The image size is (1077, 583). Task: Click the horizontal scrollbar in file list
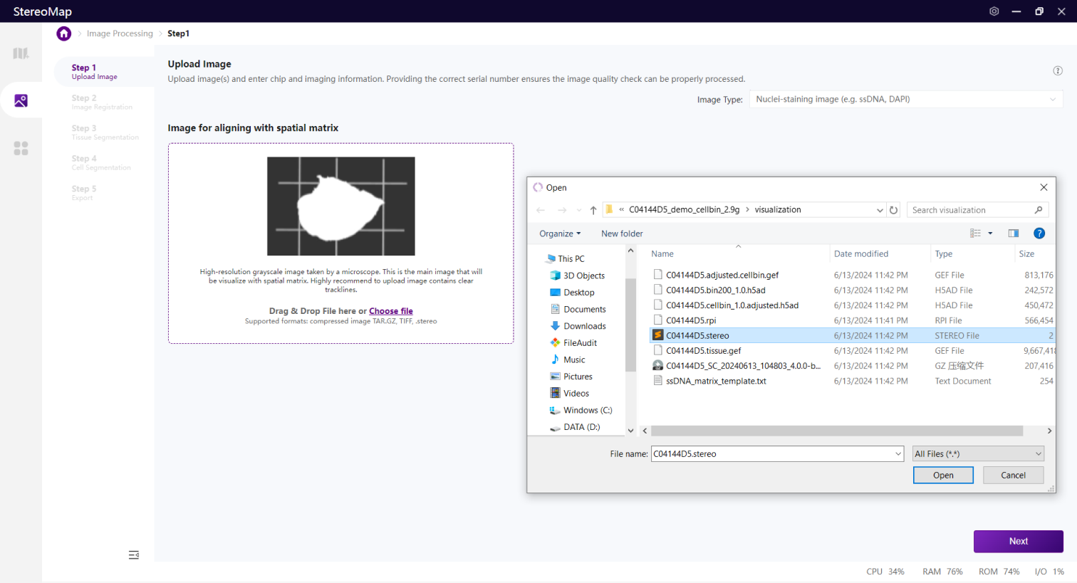[836, 431]
